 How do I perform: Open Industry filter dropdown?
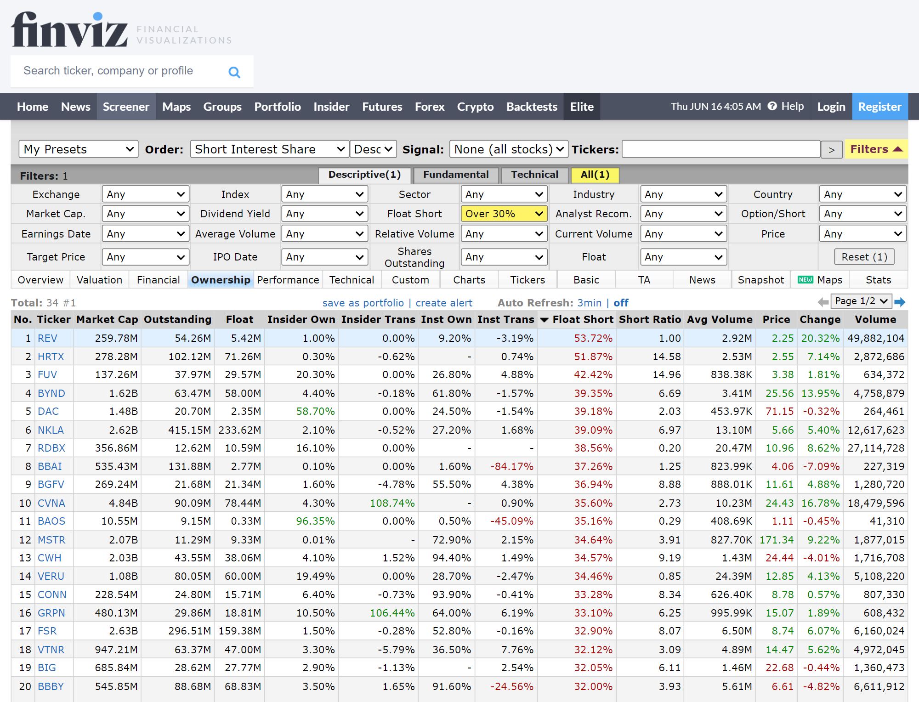683,194
